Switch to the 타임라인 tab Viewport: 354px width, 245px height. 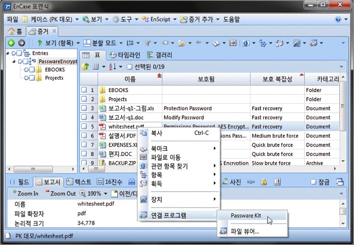coord(125,55)
